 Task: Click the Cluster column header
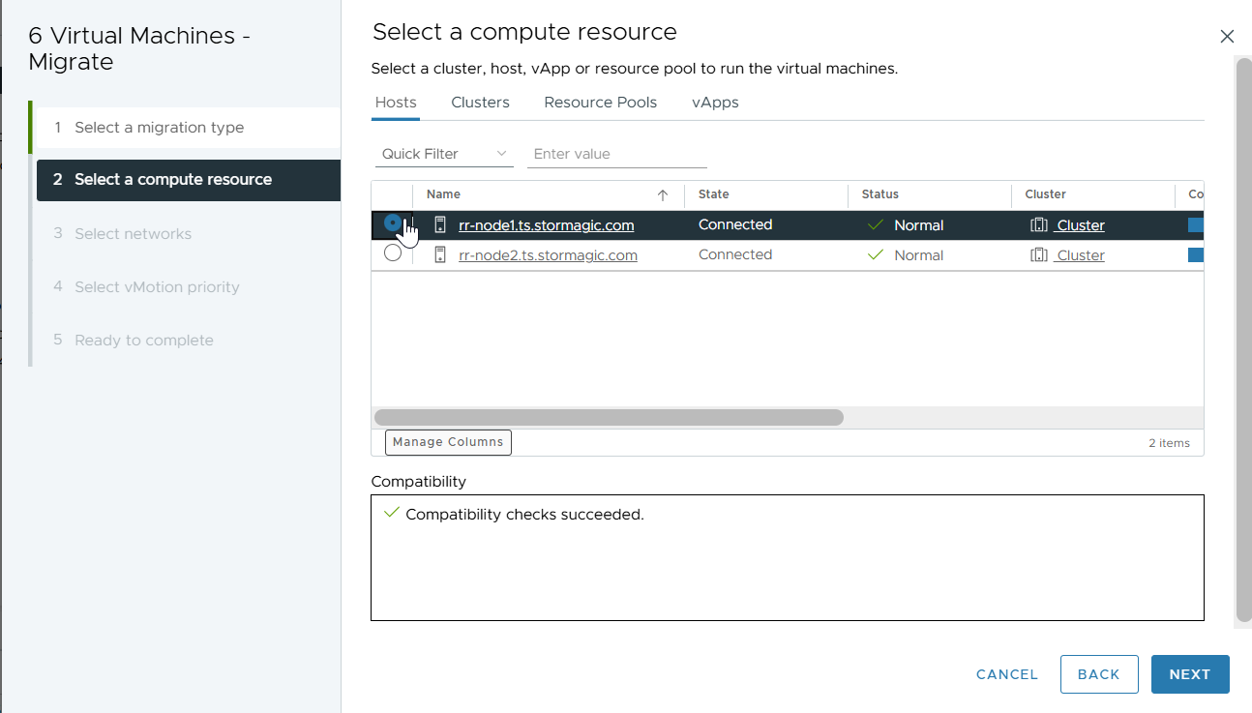click(1093, 194)
